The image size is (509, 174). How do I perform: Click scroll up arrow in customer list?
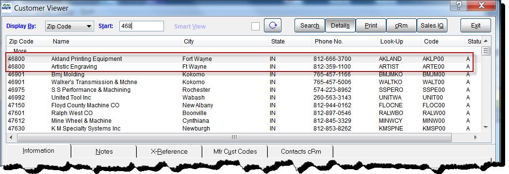486,41
